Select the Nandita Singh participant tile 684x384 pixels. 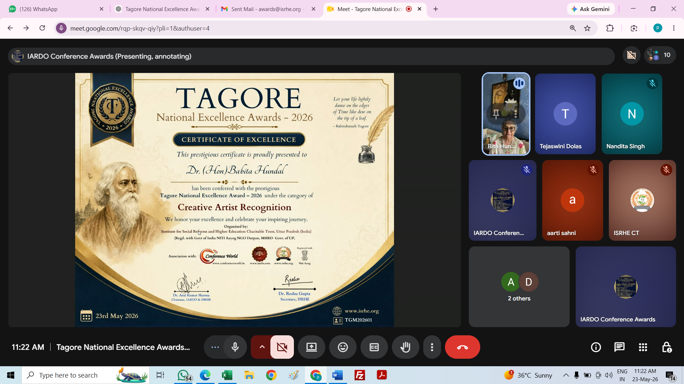tap(632, 114)
